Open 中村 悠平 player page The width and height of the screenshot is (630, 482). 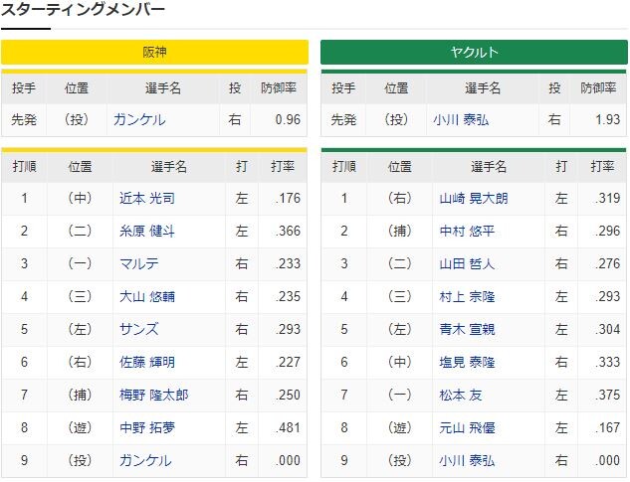pyautogui.click(x=467, y=232)
